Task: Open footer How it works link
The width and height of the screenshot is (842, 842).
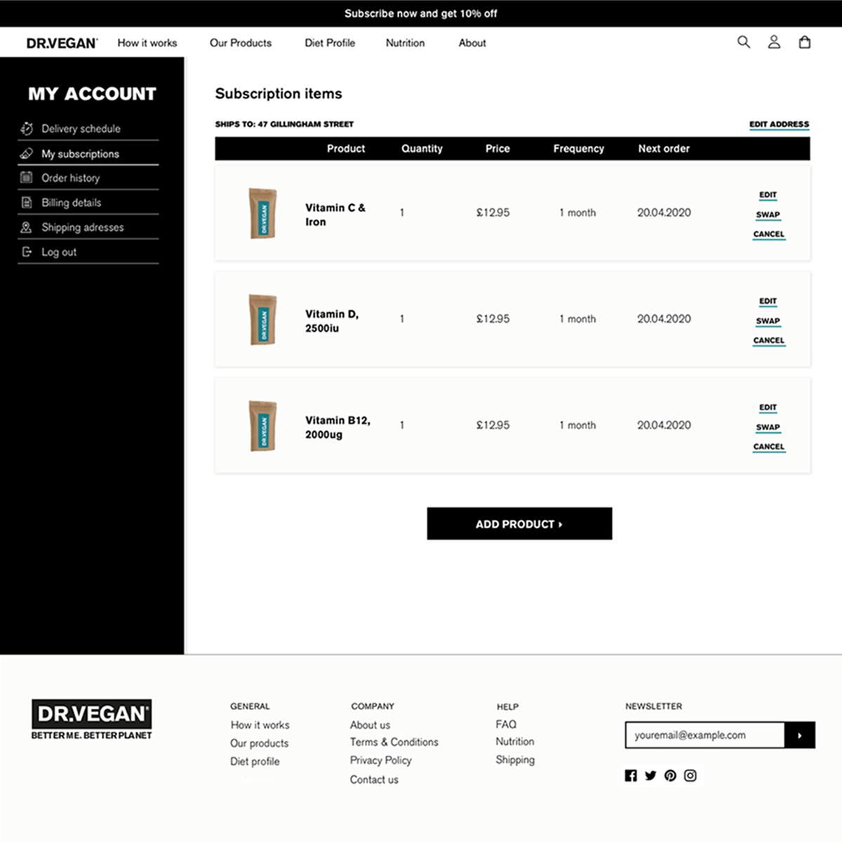Action: click(260, 725)
